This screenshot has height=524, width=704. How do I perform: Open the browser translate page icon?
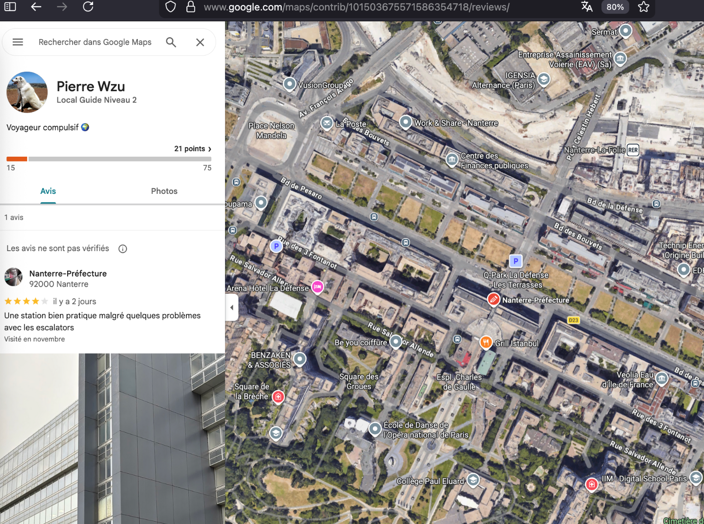(587, 7)
